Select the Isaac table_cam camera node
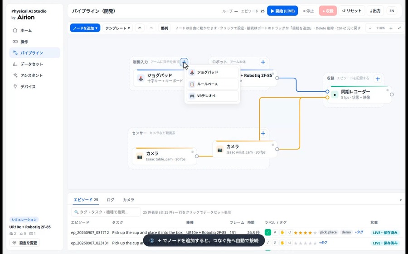 click(165, 156)
